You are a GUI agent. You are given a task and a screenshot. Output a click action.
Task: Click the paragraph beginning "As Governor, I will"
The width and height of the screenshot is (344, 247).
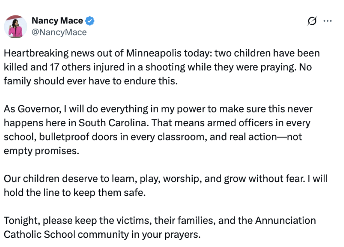158,129
